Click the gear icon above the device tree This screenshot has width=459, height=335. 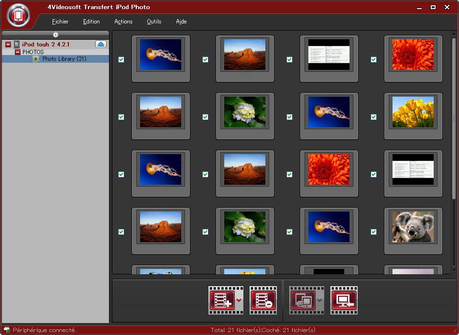pyautogui.click(x=55, y=35)
